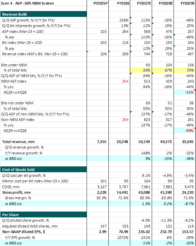Select the red 264 in NBM ASP index row
The height and width of the screenshot is (246, 196).
pyautogui.click(x=125, y=81)
